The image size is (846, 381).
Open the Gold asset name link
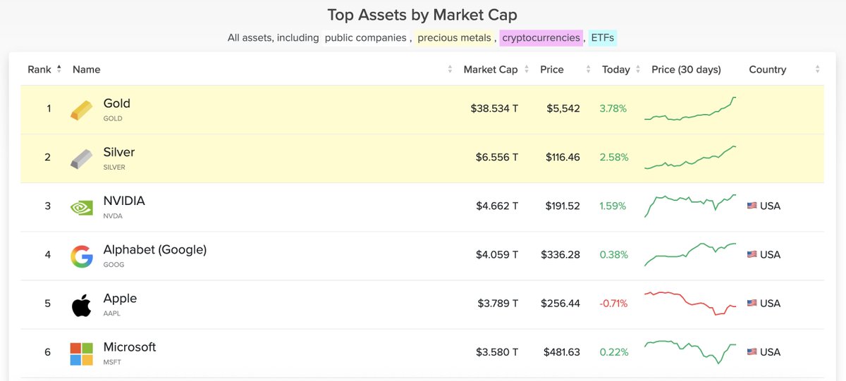tap(117, 104)
